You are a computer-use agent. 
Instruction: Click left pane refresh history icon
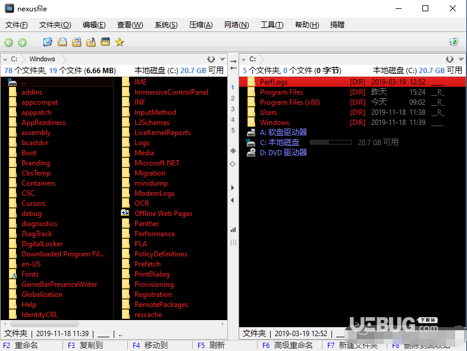coord(211,59)
